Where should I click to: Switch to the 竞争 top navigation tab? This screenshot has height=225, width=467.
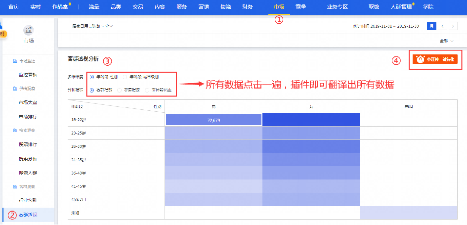300,7
